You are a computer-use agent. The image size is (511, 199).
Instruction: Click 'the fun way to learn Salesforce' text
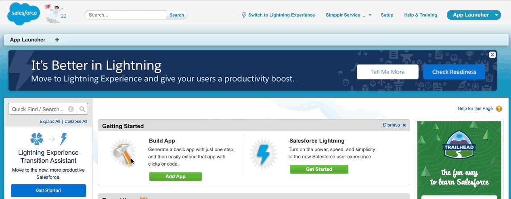[459, 177]
